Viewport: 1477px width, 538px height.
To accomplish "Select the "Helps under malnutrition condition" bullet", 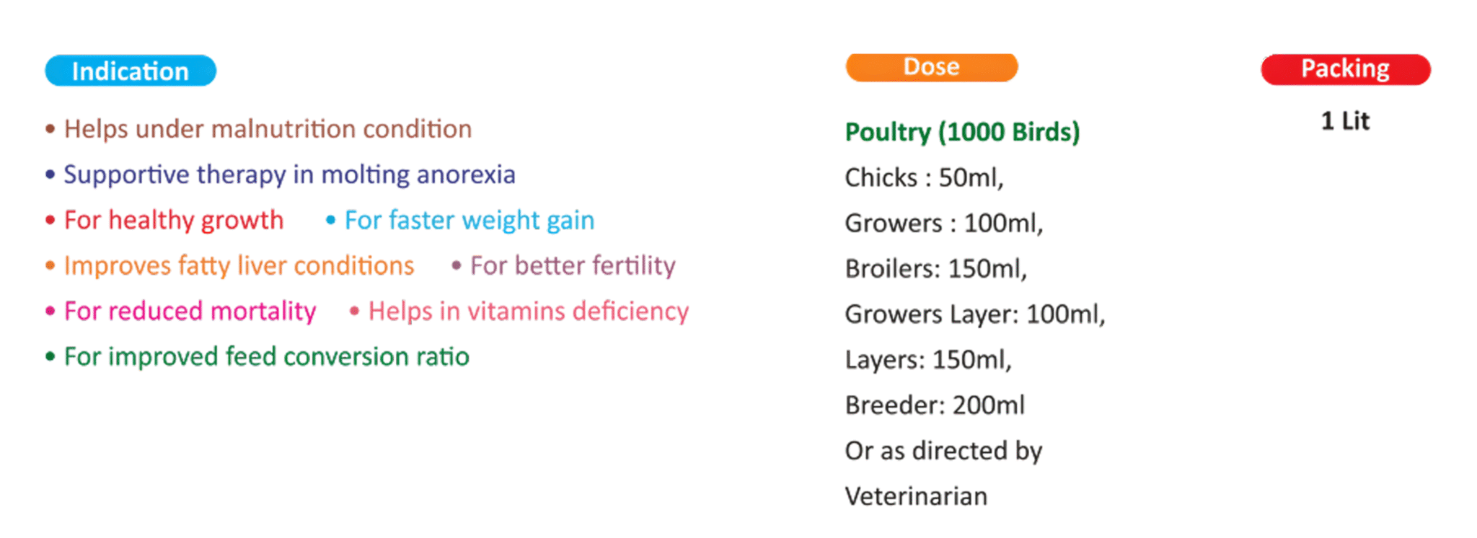I will click(268, 129).
